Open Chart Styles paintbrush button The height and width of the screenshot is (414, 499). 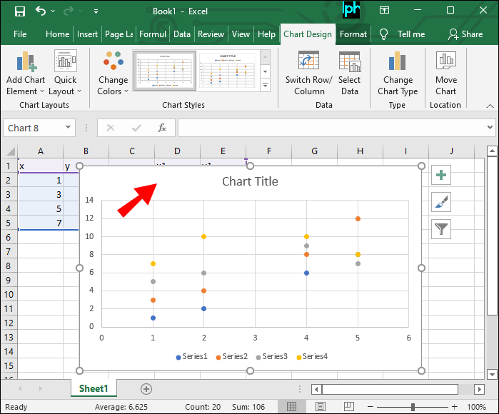point(441,203)
